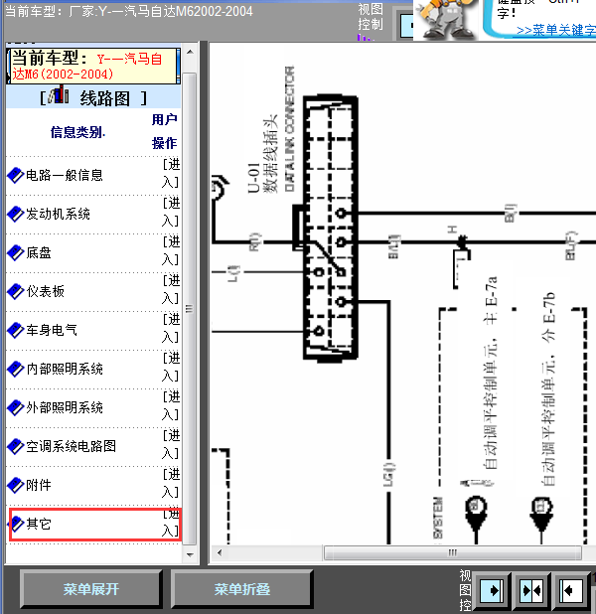Click the book icon beside 空调系统电路图
Screen dimensions: 596x614
pos(16,446)
